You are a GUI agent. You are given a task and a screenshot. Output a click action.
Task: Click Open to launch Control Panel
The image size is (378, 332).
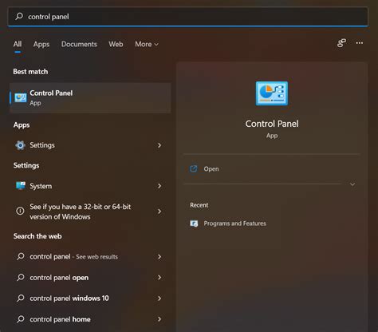(211, 169)
